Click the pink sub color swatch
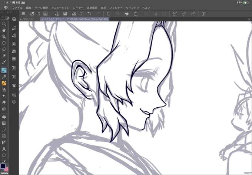The width and height of the screenshot is (252, 175). [7, 169]
